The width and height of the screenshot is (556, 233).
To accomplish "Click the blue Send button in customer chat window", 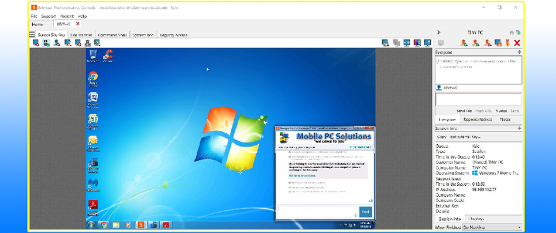I will [x=366, y=212].
